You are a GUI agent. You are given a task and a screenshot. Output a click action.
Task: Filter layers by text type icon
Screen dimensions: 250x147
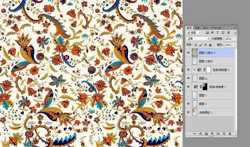coord(217,33)
